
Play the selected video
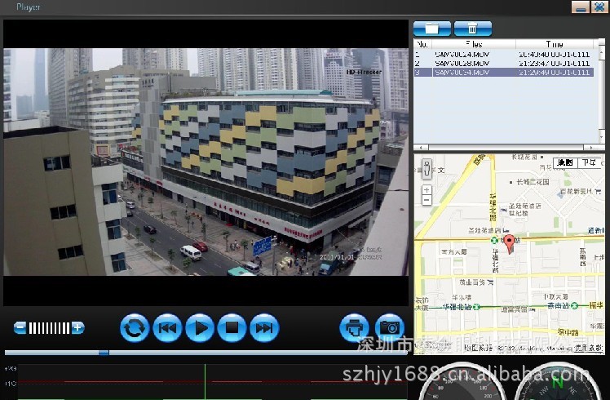pos(200,328)
